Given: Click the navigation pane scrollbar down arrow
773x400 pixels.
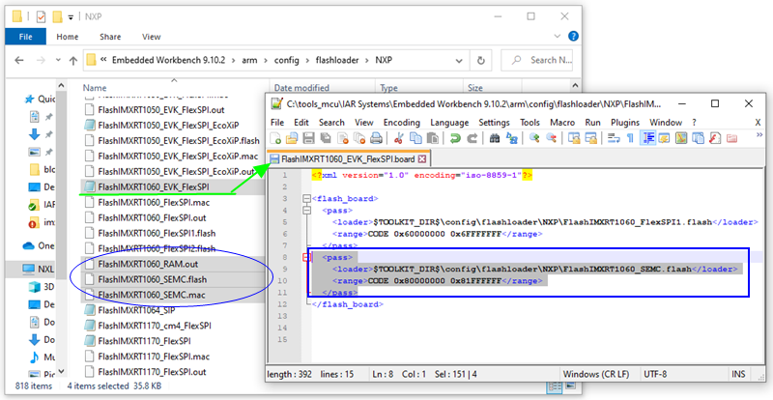Looking at the screenshot, I should 61,371.
